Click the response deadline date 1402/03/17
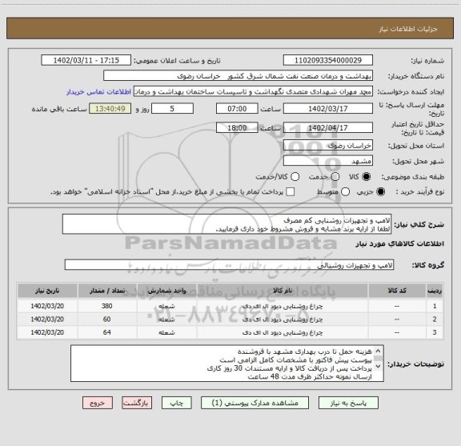The height and width of the screenshot is (446, 461). (x=328, y=109)
